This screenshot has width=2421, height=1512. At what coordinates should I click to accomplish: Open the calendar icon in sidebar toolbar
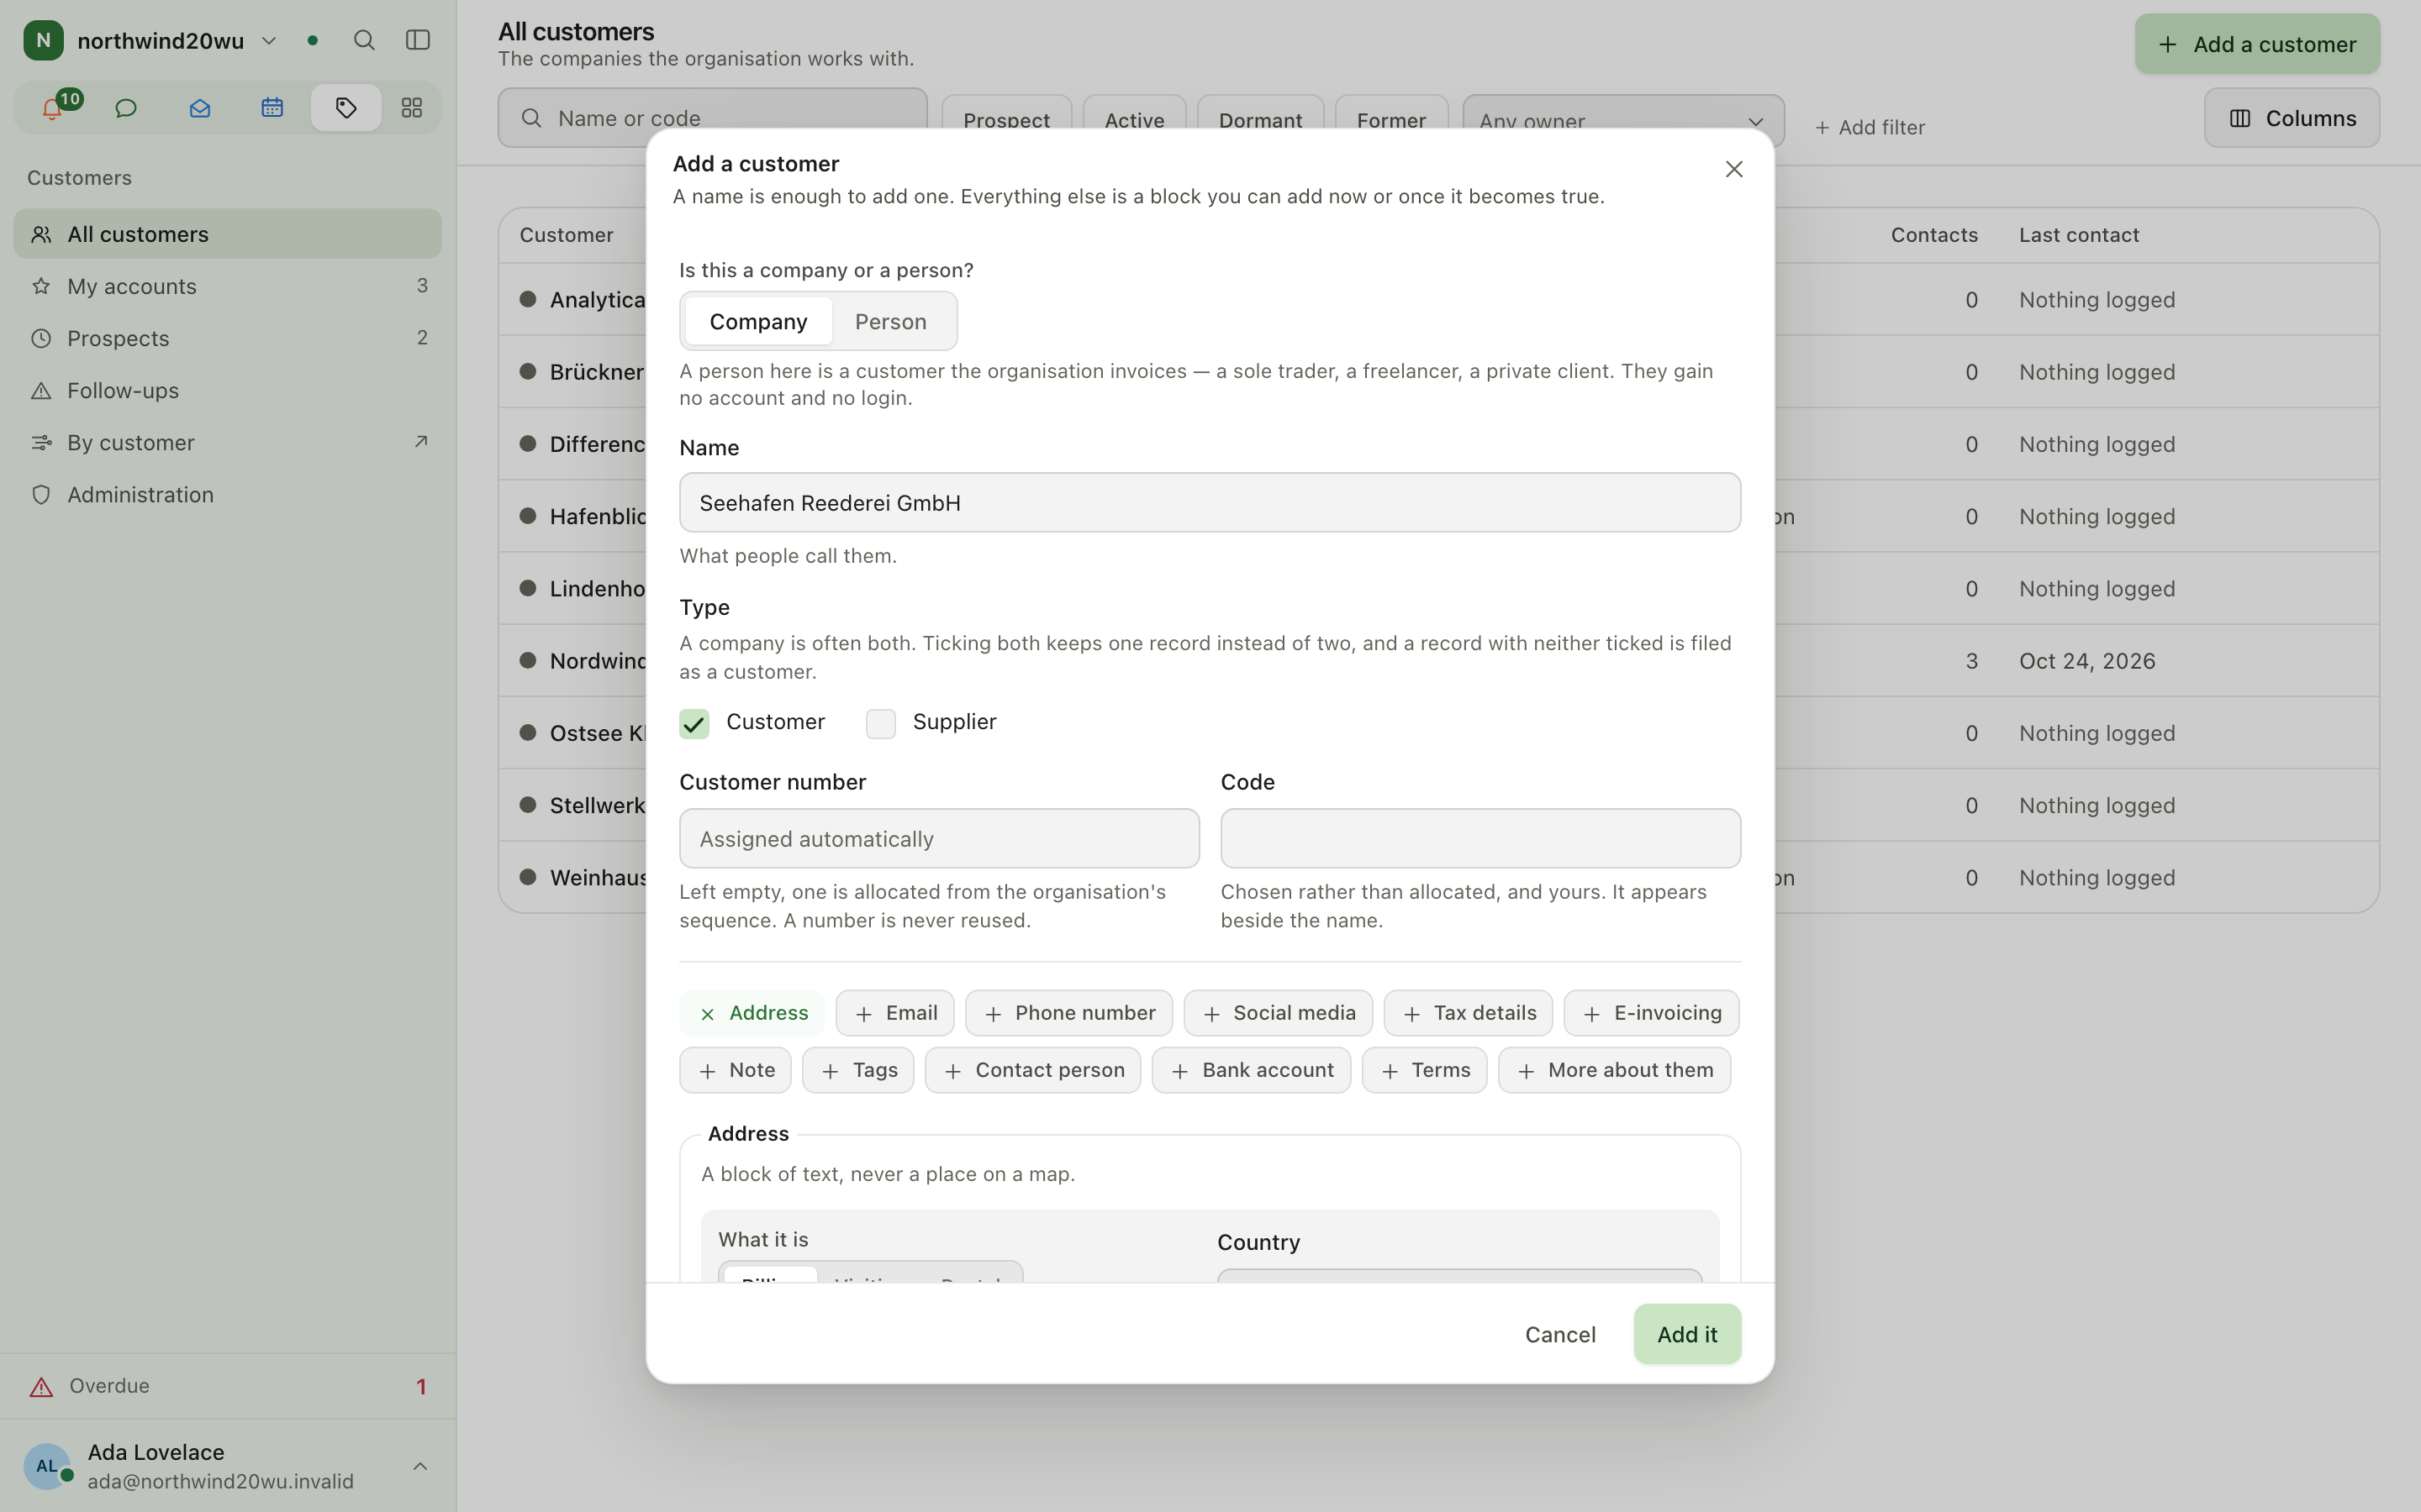coord(272,108)
